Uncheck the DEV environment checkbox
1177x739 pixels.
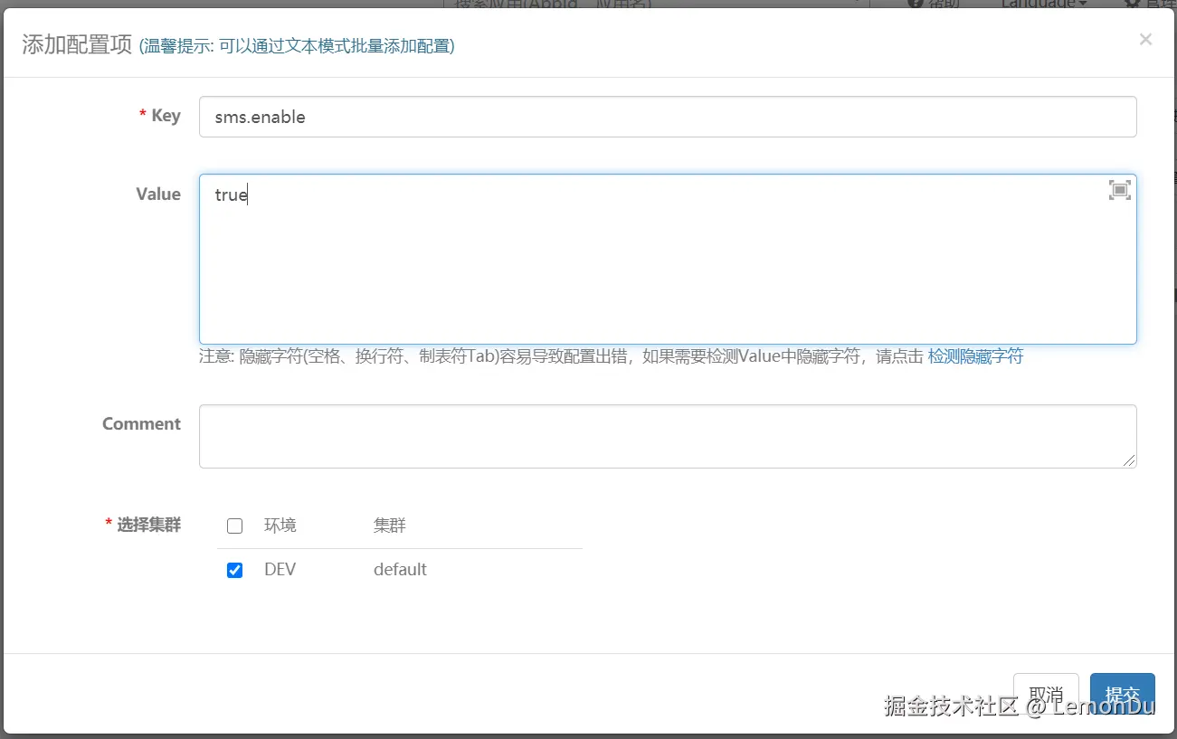click(235, 570)
